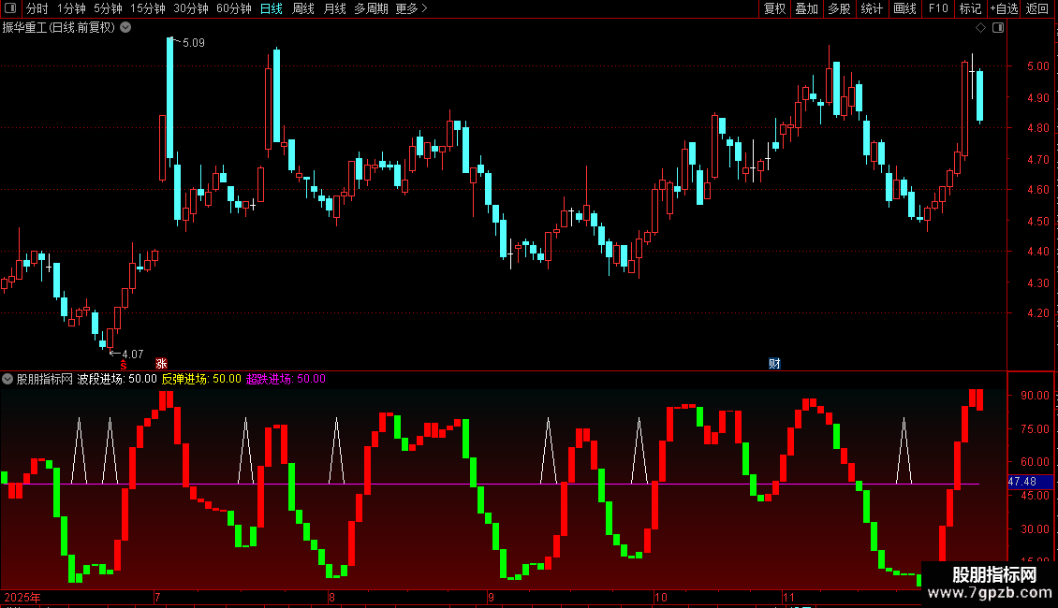Select the 1分钟 period tab
1058x608 pixels.
coord(71,8)
